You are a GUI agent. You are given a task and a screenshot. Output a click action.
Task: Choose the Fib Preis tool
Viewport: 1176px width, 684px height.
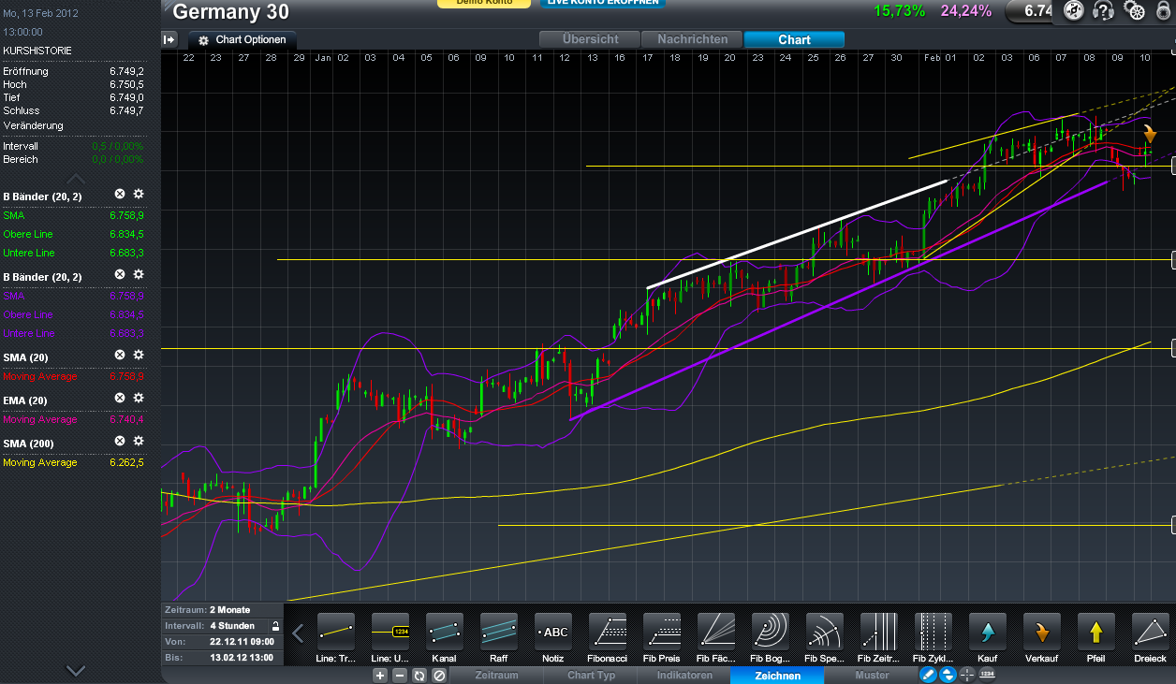click(x=662, y=632)
